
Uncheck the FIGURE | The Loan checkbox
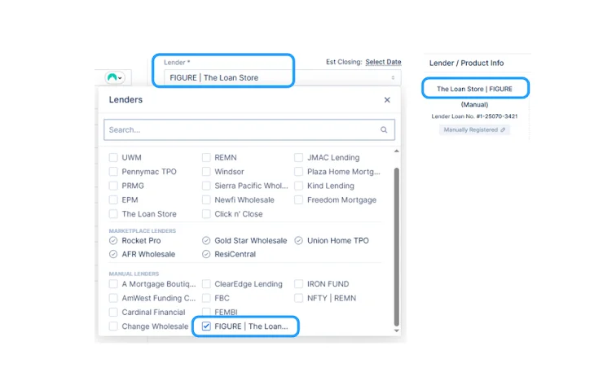pyautogui.click(x=206, y=326)
